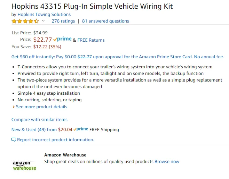The height and width of the screenshot is (179, 229).
Task: Click the star rating icons
Action: (x=25, y=21)
